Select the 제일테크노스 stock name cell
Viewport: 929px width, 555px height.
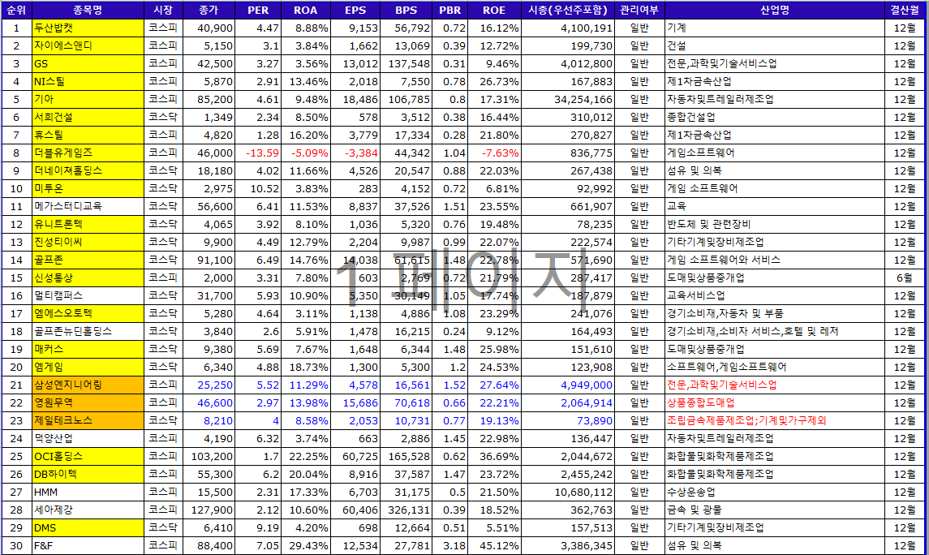tap(88, 420)
